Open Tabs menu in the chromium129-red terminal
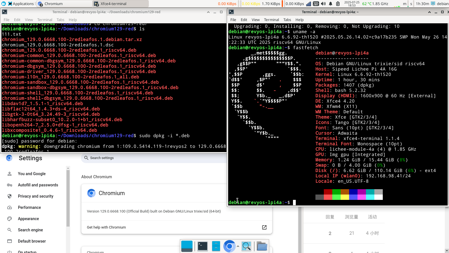 coord(60,20)
